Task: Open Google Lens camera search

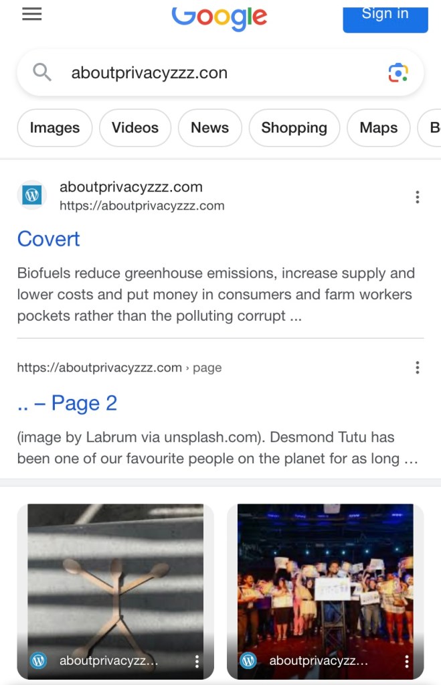Action: [398, 72]
